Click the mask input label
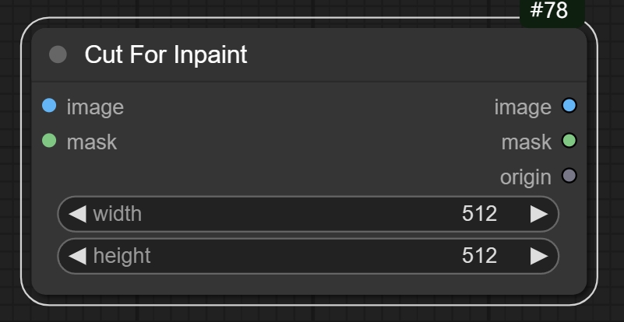 [92, 142]
